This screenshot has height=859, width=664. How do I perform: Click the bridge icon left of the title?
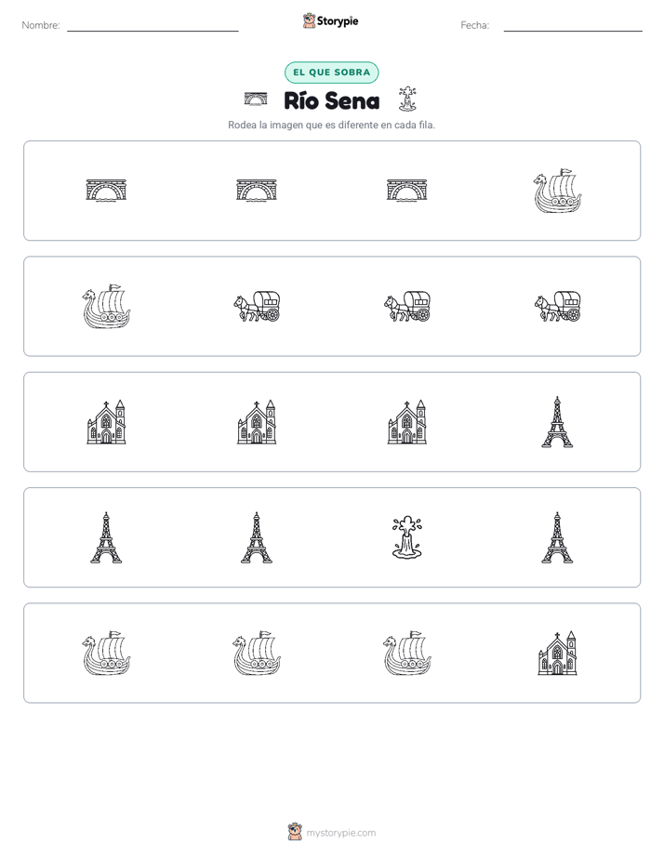(256, 99)
